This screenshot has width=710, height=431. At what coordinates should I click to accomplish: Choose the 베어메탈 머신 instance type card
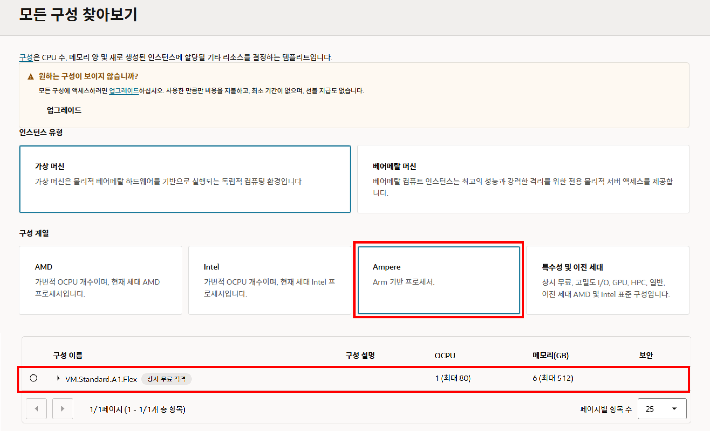[x=523, y=179]
